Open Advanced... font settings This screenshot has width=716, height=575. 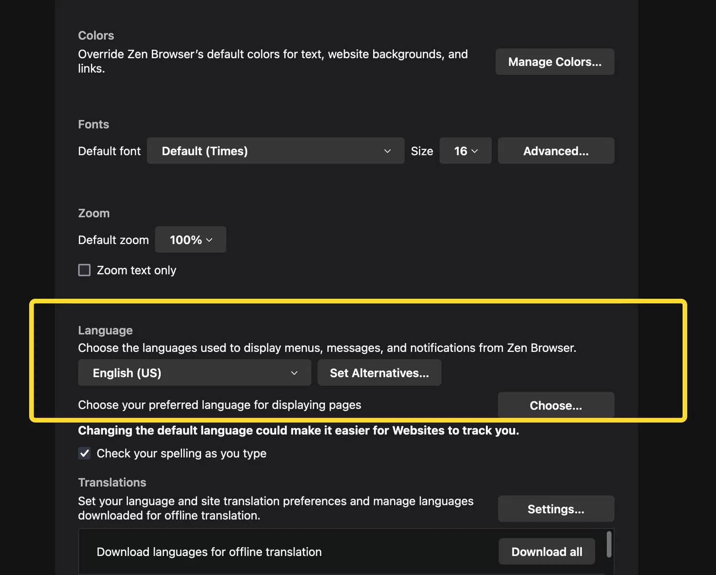click(556, 151)
